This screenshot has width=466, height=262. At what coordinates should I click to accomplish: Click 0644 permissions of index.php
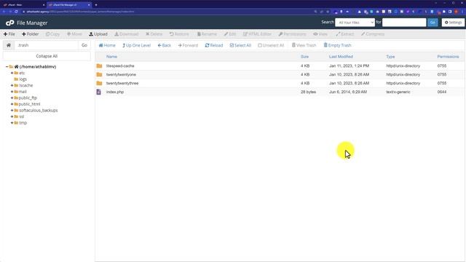[442, 92]
